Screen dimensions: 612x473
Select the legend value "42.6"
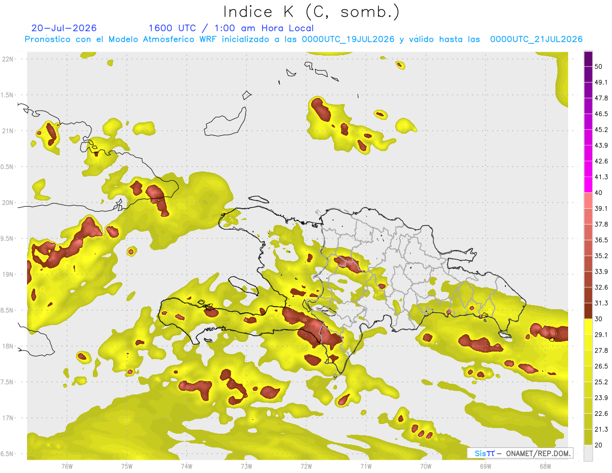(x=601, y=161)
